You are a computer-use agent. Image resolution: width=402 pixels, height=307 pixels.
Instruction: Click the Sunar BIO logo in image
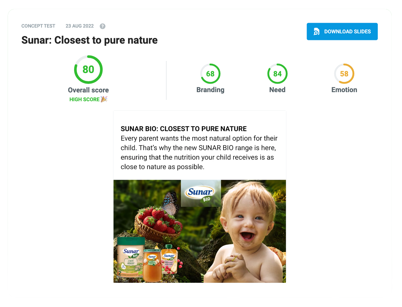click(201, 193)
